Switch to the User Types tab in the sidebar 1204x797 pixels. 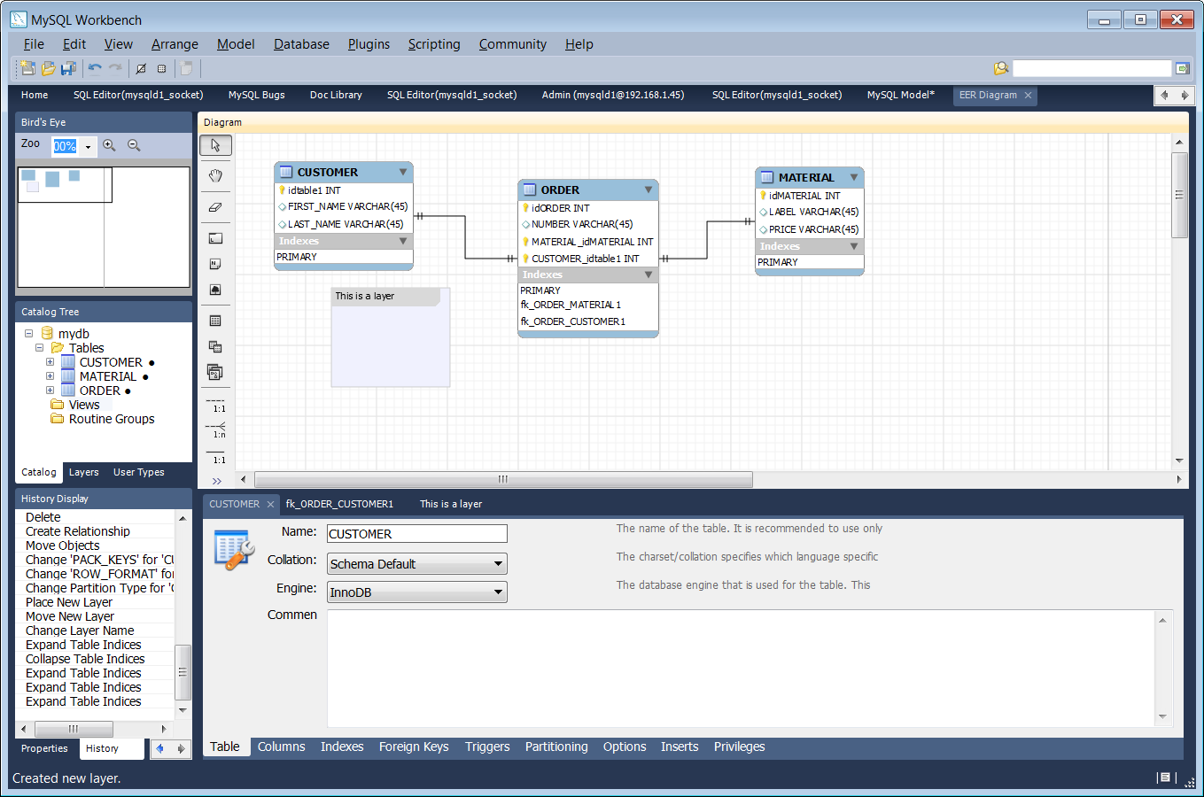[138, 473]
